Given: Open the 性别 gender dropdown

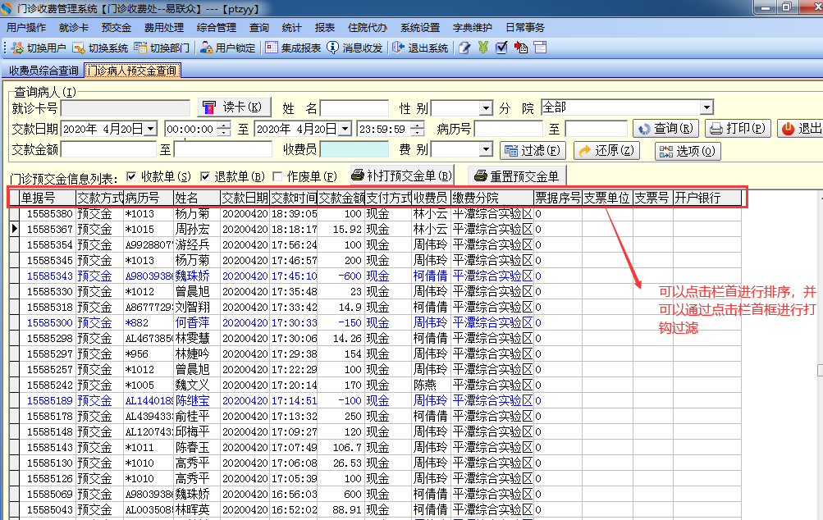Looking at the screenshot, I should [x=486, y=108].
